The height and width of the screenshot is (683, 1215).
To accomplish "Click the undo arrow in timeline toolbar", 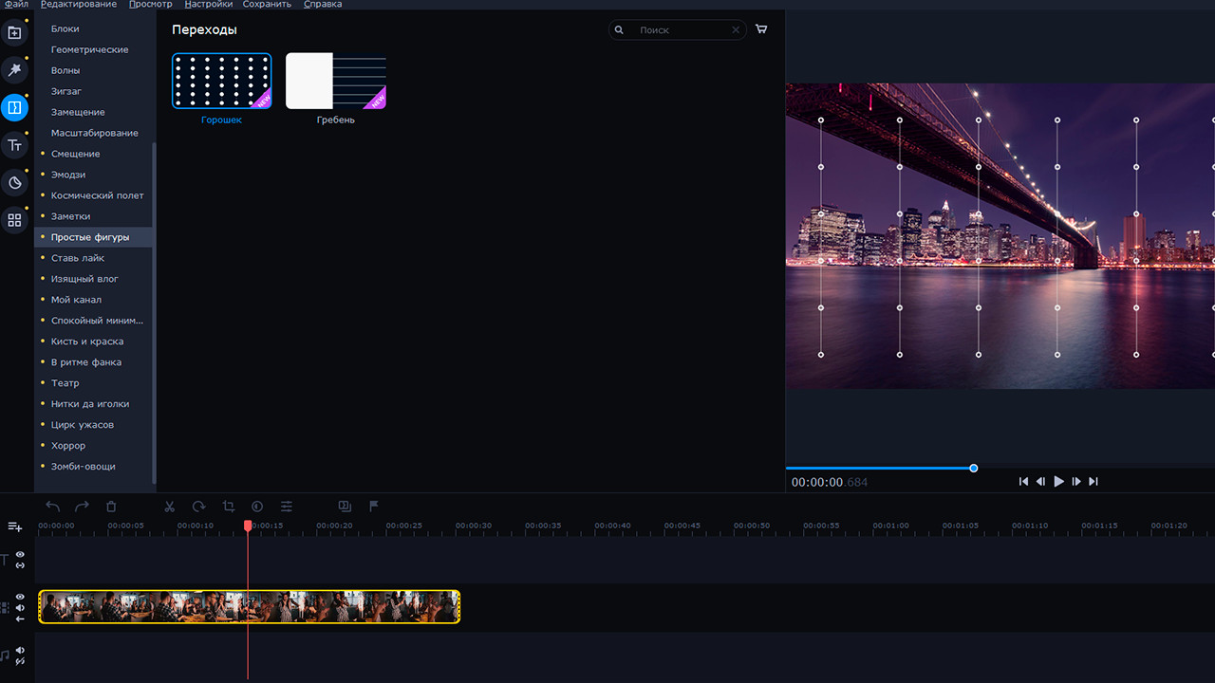I will pyautogui.click(x=53, y=507).
